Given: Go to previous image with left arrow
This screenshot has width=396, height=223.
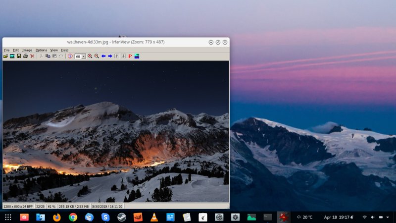Looking at the screenshot, I should coord(103,56).
